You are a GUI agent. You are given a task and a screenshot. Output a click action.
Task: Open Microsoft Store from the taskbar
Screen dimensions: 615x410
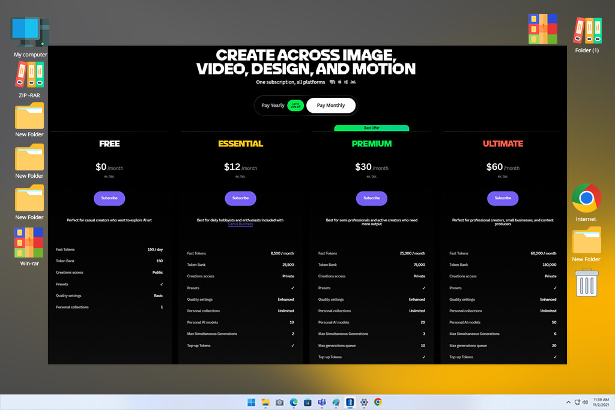click(x=307, y=402)
